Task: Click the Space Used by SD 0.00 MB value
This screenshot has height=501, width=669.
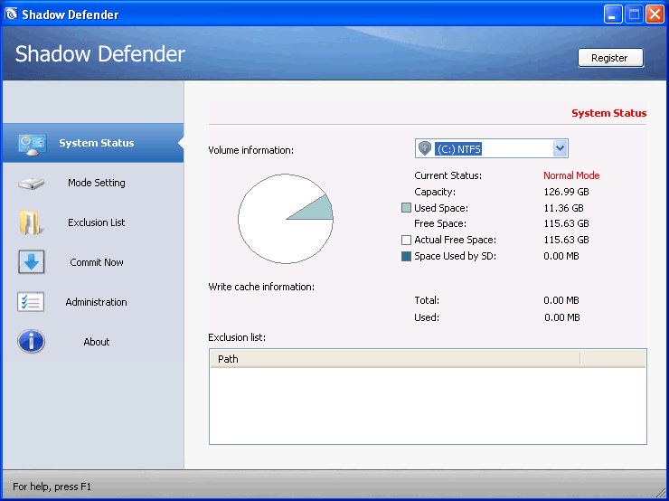Action: tap(561, 256)
